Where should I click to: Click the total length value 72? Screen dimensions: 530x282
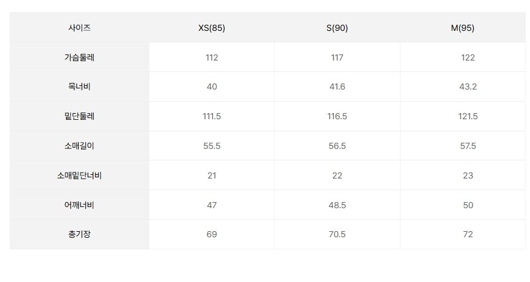click(468, 234)
